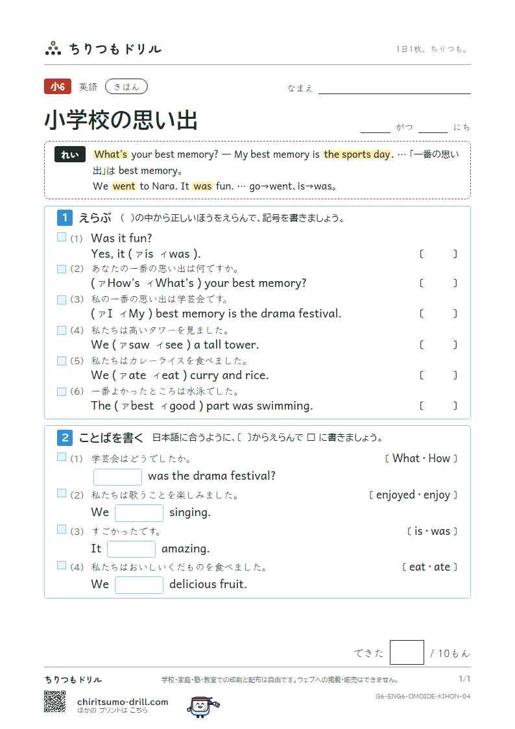Click the title 小学校の思い出

(121, 120)
